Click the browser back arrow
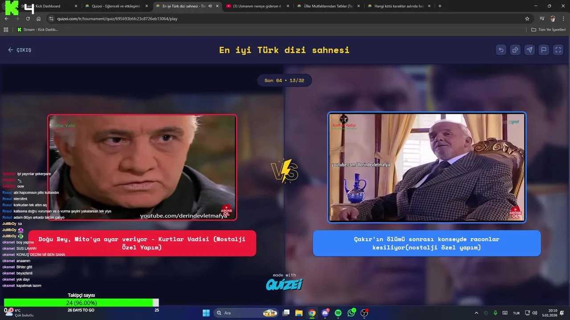 pos(7,19)
